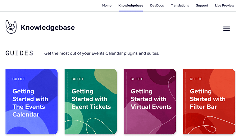Click the Knowledgebase page title
The height and width of the screenshot is (139, 236).
click(x=48, y=28)
